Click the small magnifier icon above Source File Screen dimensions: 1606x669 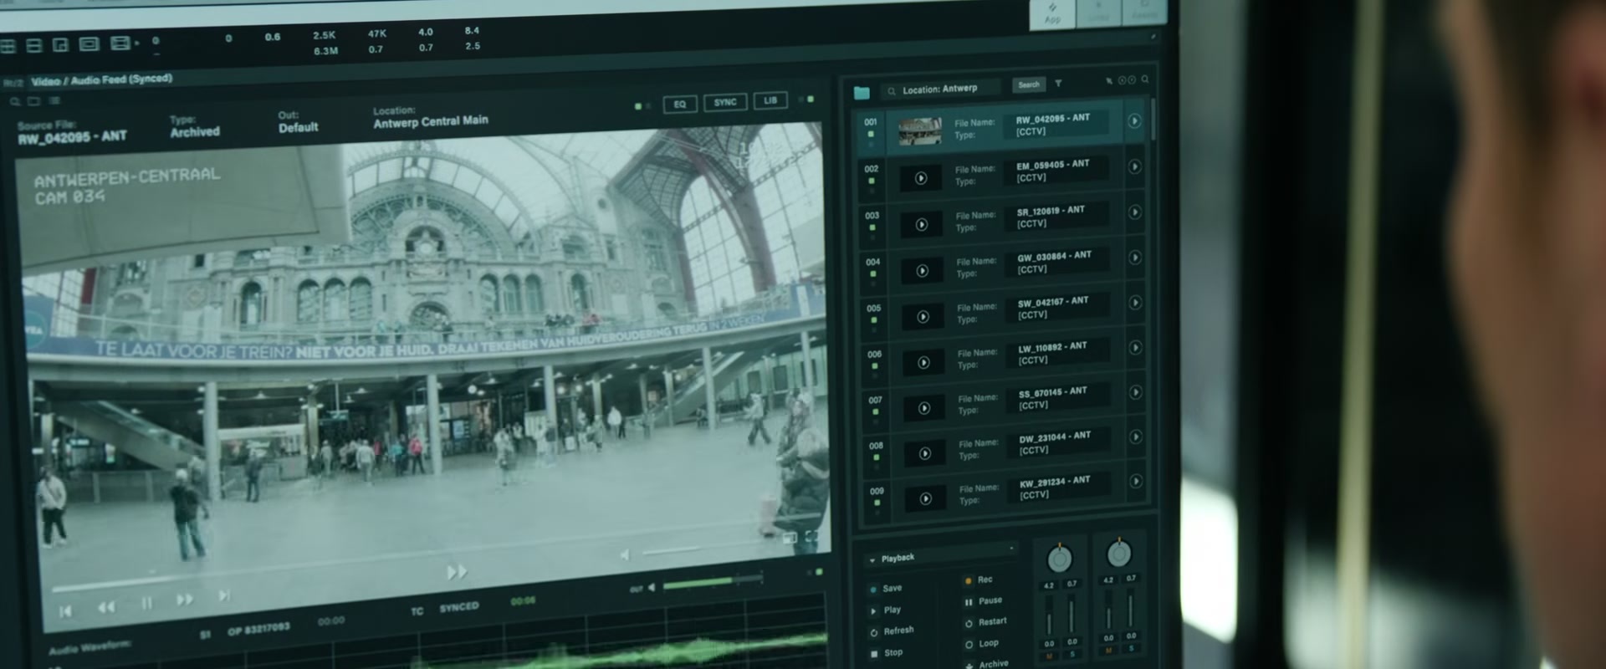pos(15,102)
